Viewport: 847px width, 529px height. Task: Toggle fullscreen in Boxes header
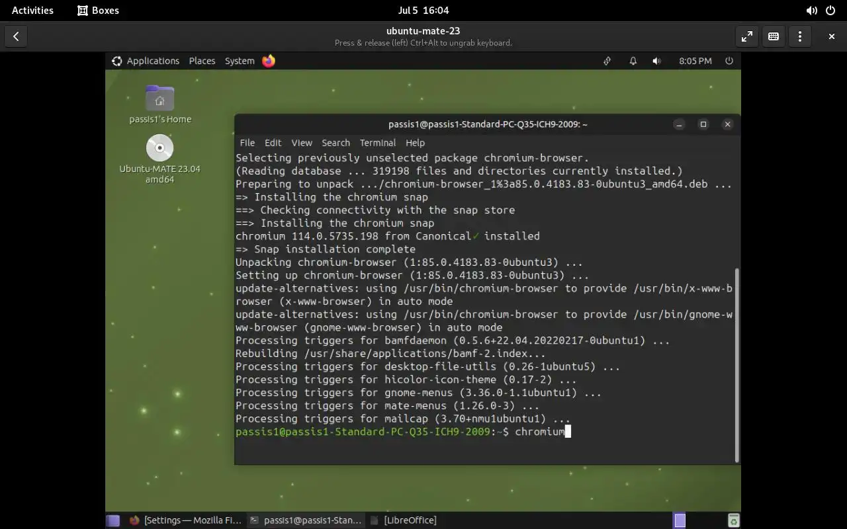pos(747,36)
